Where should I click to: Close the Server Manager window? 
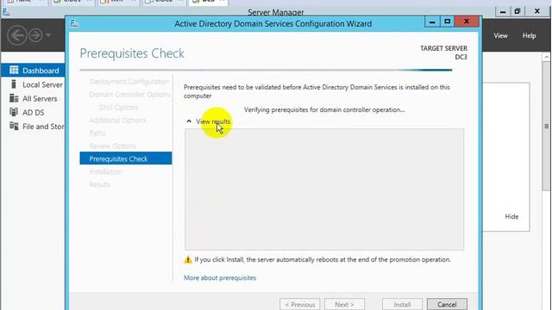click(536, 11)
